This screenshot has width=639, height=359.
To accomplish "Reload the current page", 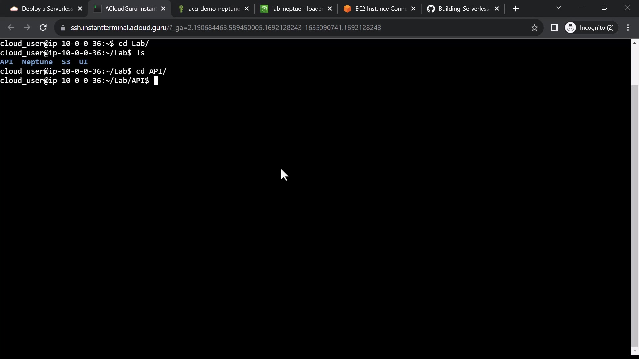I will click(x=43, y=28).
